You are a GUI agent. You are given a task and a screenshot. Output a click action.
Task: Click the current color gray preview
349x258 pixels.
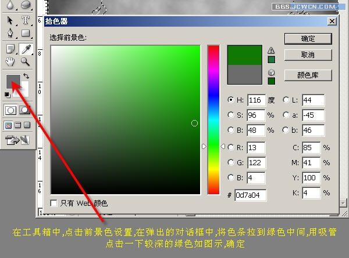(245, 74)
